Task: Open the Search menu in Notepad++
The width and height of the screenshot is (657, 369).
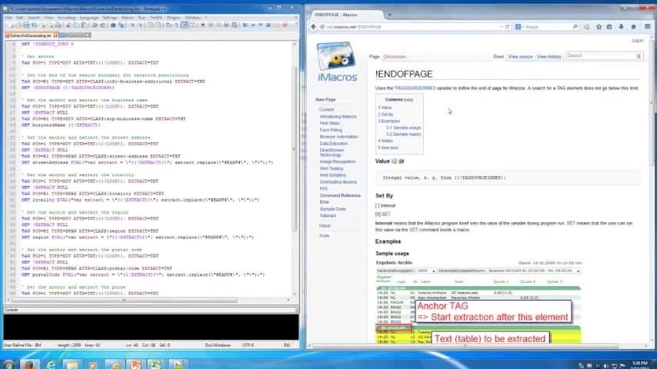Action: pos(34,18)
